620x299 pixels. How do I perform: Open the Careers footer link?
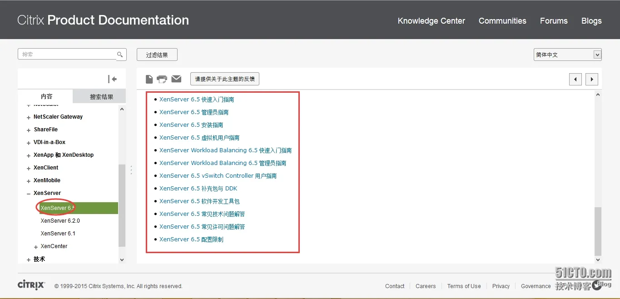[426, 286]
